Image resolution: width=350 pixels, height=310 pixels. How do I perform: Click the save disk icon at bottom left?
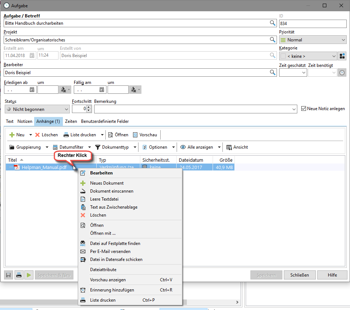click(x=8, y=275)
